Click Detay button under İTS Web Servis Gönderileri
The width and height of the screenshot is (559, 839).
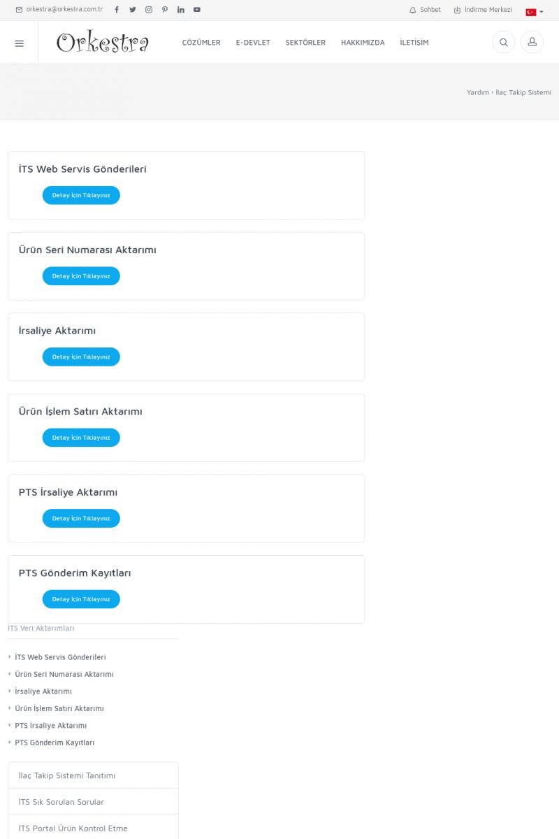click(81, 196)
